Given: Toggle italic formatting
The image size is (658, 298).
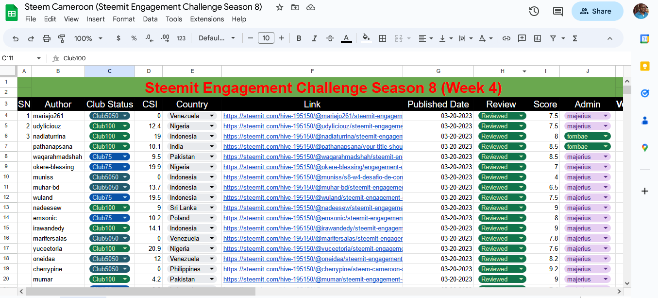Looking at the screenshot, I should 315,38.
